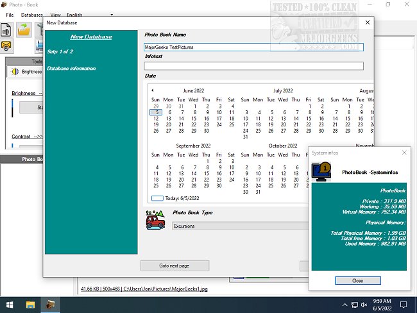Click the New Database heading link

[91, 37]
